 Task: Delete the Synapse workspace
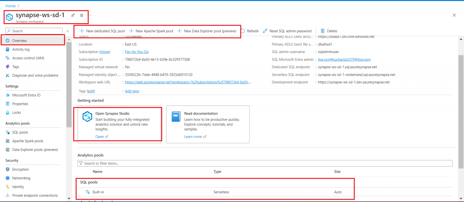(329, 31)
